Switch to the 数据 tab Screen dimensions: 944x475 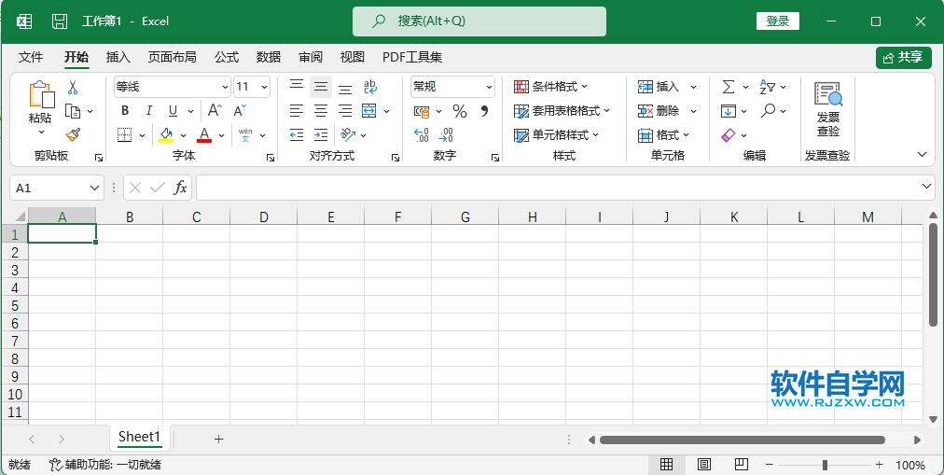(x=269, y=57)
